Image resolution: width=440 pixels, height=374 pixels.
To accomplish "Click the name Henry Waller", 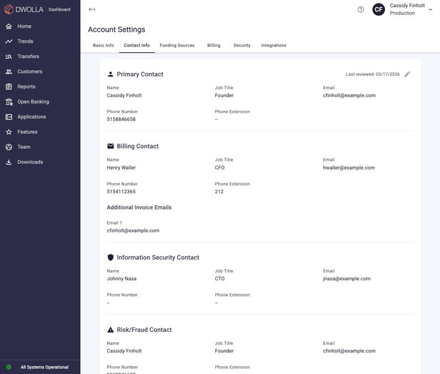I will point(121,168).
